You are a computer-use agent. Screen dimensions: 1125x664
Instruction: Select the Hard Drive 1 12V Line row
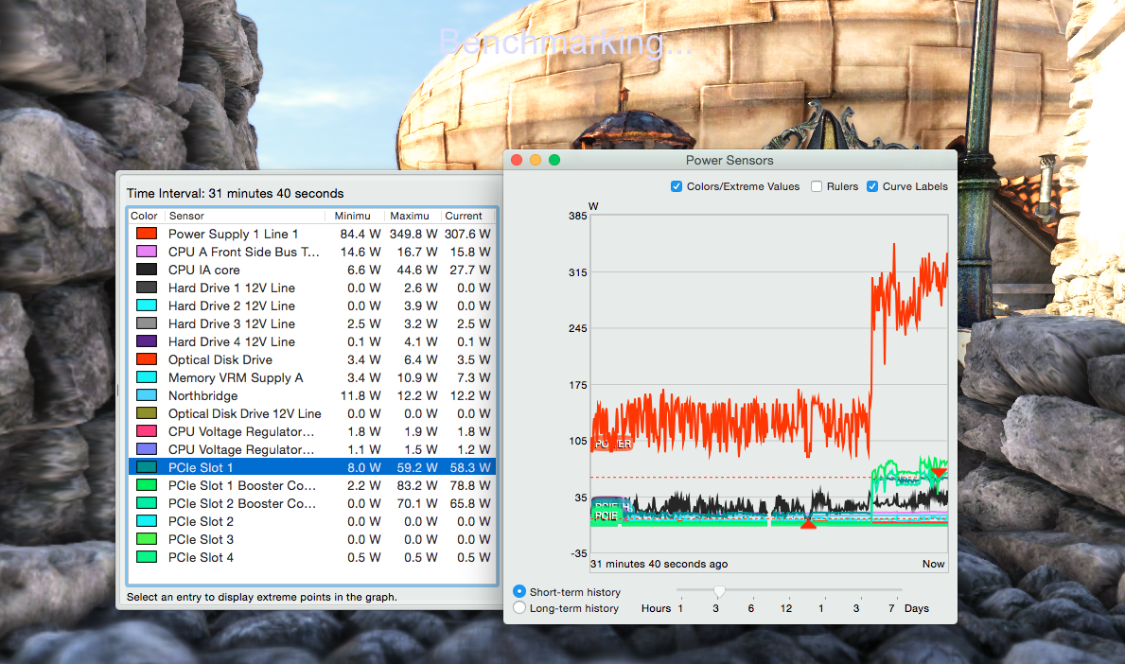(312, 288)
